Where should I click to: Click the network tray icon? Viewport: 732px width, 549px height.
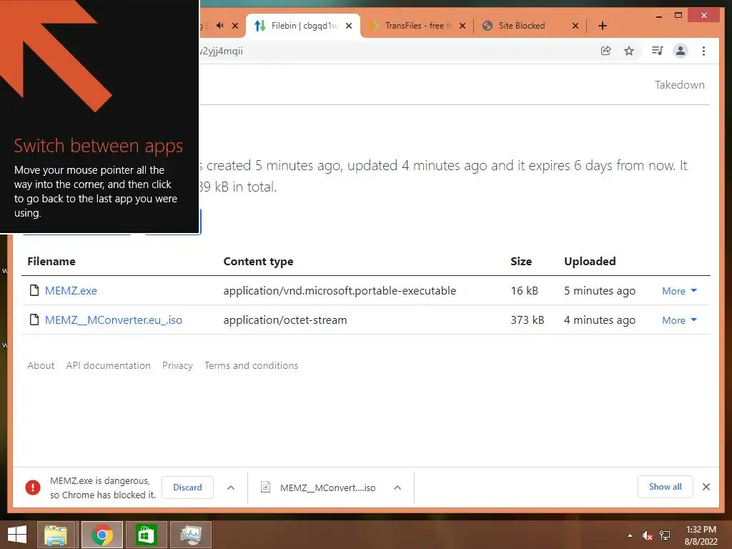(665, 535)
